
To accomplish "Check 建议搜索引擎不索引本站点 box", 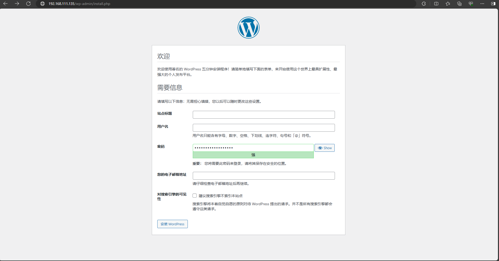I will click(x=195, y=196).
